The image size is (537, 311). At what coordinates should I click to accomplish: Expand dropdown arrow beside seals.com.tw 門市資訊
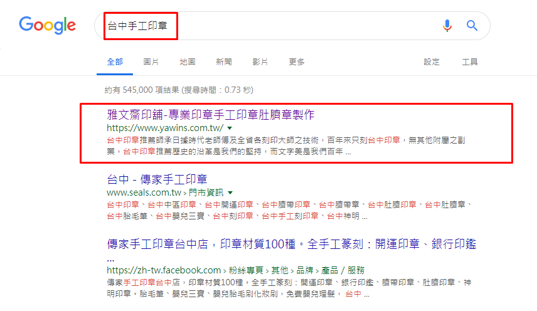(x=230, y=192)
